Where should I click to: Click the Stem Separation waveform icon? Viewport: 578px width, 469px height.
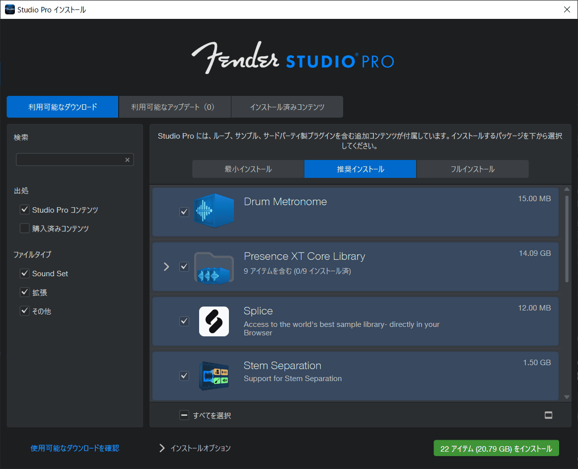point(214,376)
